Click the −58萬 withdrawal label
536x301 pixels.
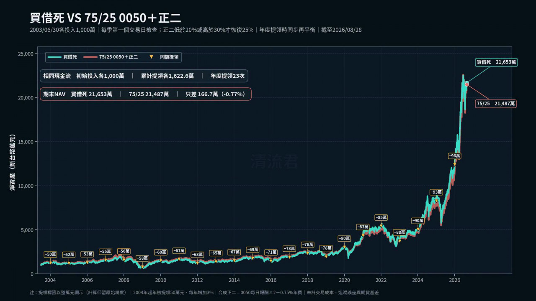(142, 258)
